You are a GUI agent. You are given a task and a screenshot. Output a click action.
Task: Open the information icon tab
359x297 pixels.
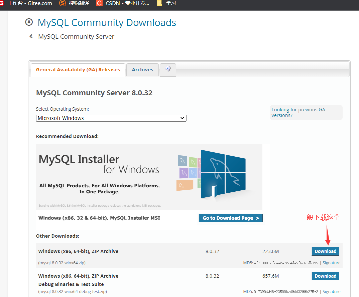click(x=168, y=70)
